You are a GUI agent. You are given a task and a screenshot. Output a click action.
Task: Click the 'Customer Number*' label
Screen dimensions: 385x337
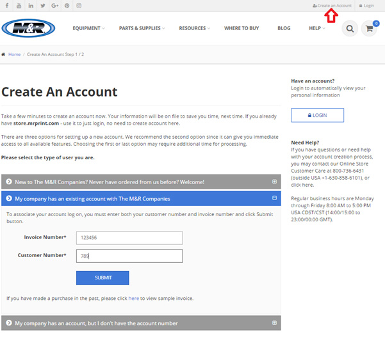point(42,255)
